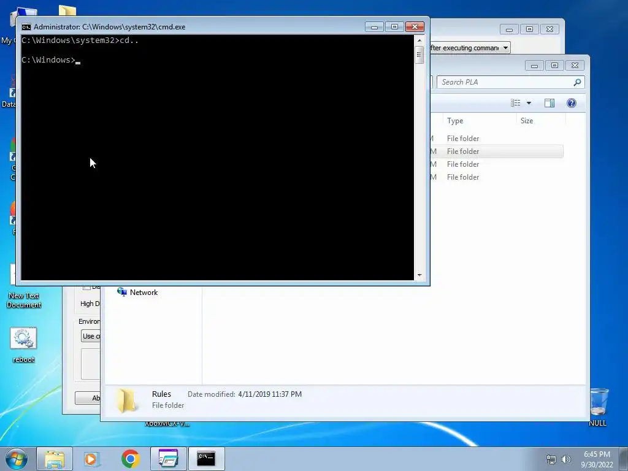
Task: Minimize the PLA Explorer window
Action: [534, 65]
